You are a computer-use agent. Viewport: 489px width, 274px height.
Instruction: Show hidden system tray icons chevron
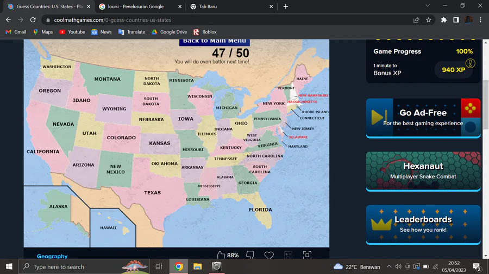[389, 266]
